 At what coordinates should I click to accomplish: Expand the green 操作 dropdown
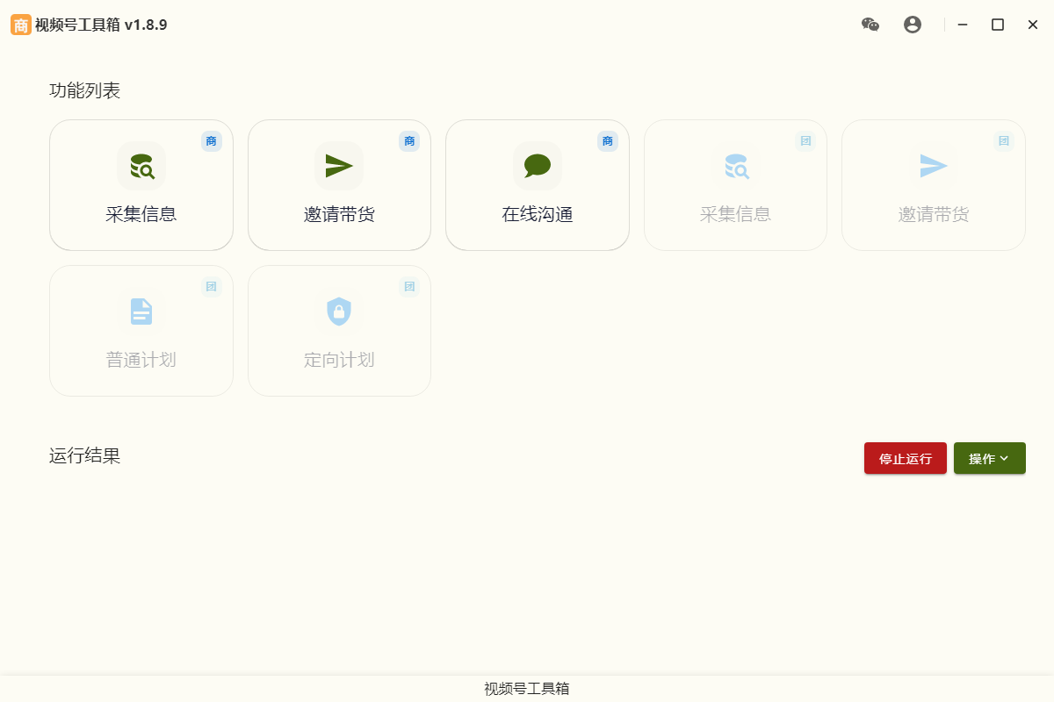pyautogui.click(x=990, y=458)
